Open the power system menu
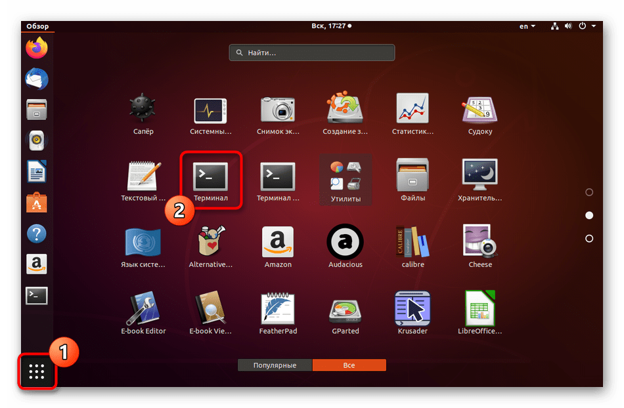 click(587, 26)
